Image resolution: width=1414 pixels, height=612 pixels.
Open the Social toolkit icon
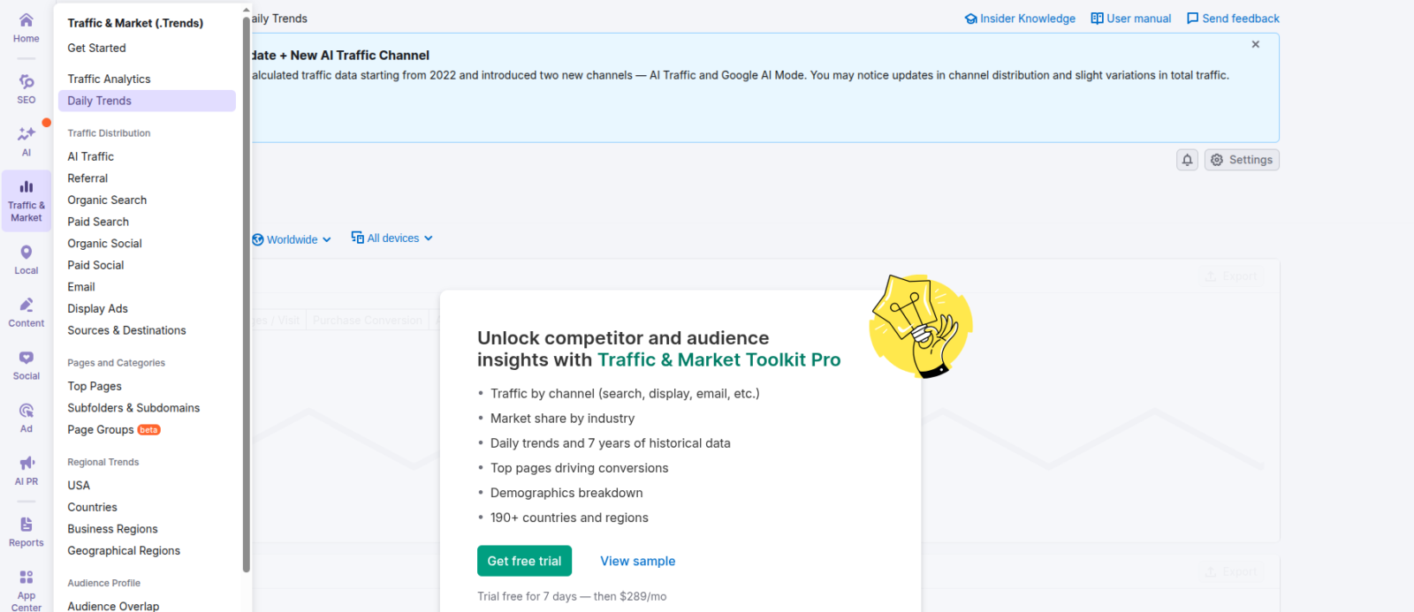click(27, 359)
